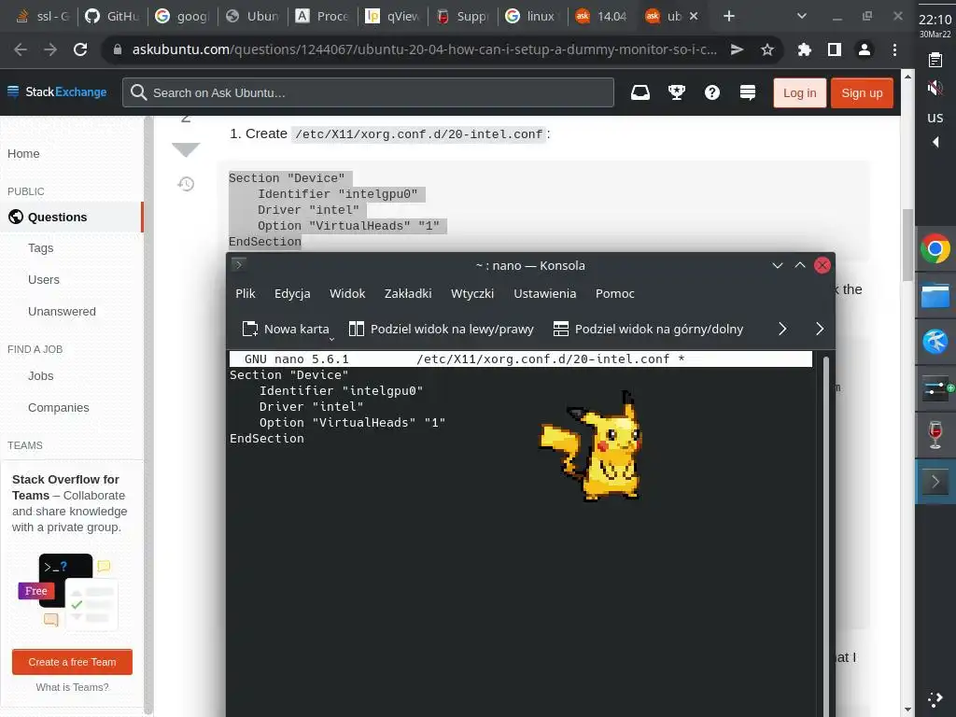The image size is (956, 717).
Task: Click Create a free Team button
Action: click(72, 662)
